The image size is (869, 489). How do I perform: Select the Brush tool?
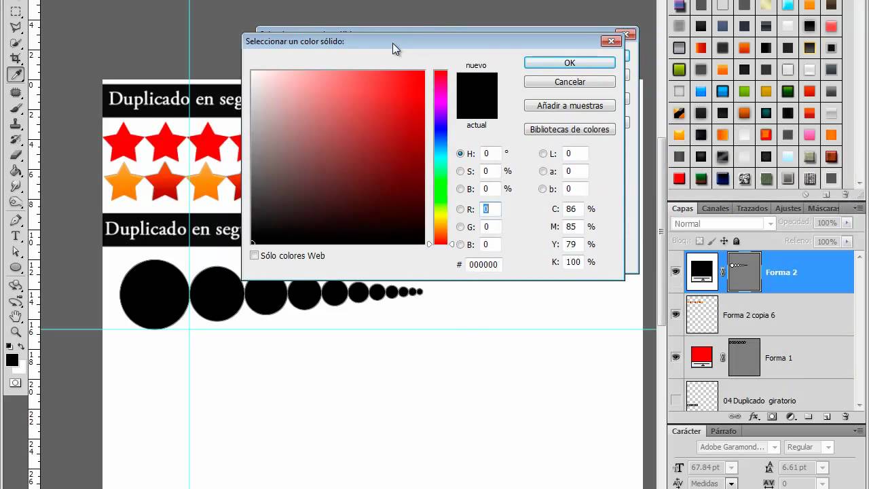click(16, 109)
